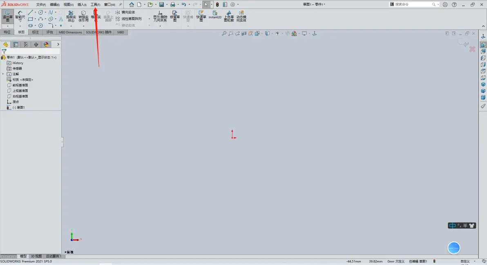This screenshot has width=487, height=265.
Task: Click the New document icon
Action: [139, 4]
